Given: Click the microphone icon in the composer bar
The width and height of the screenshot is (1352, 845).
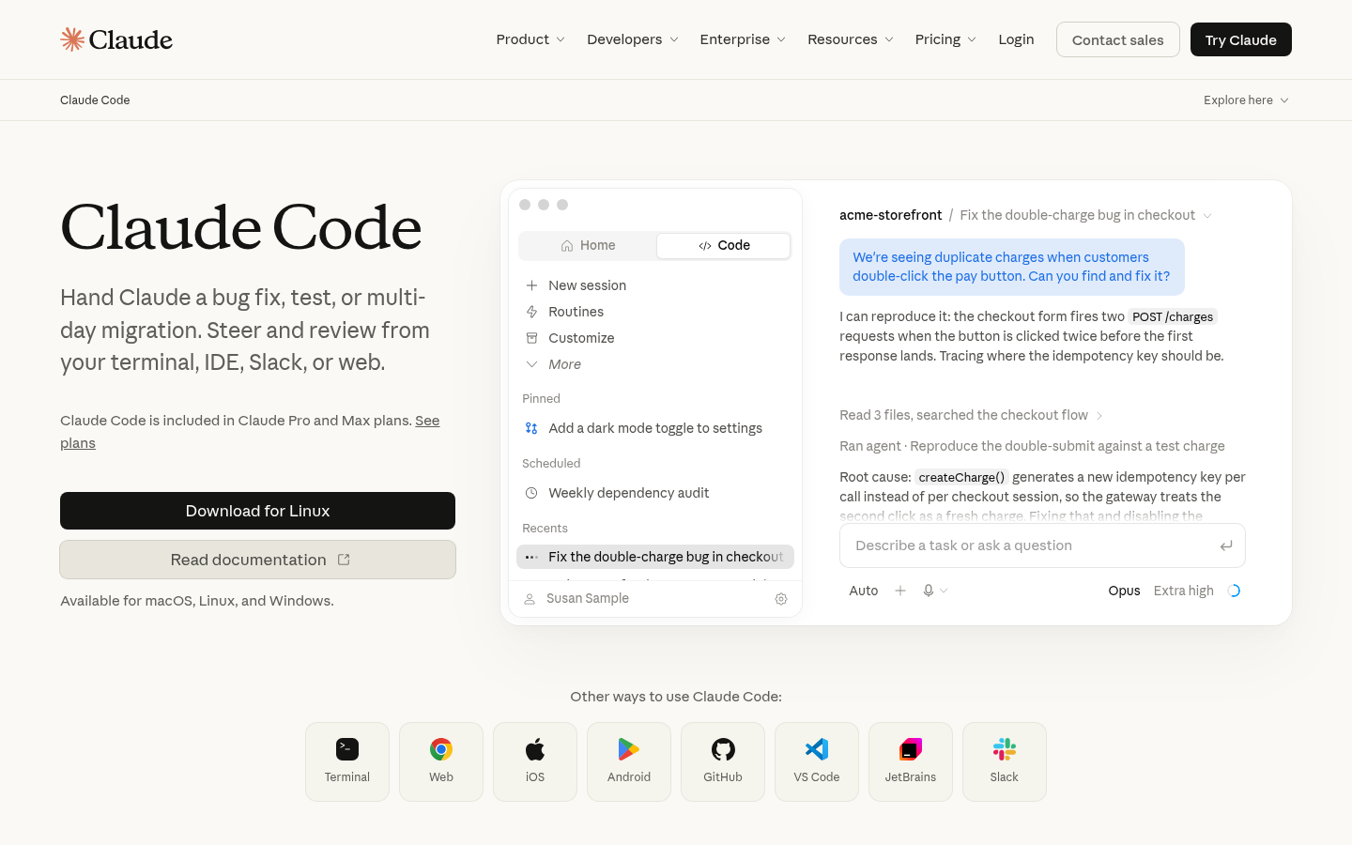Looking at the screenshot, I should click(929, 591).
